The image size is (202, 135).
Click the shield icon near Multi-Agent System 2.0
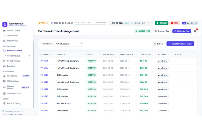3,111
